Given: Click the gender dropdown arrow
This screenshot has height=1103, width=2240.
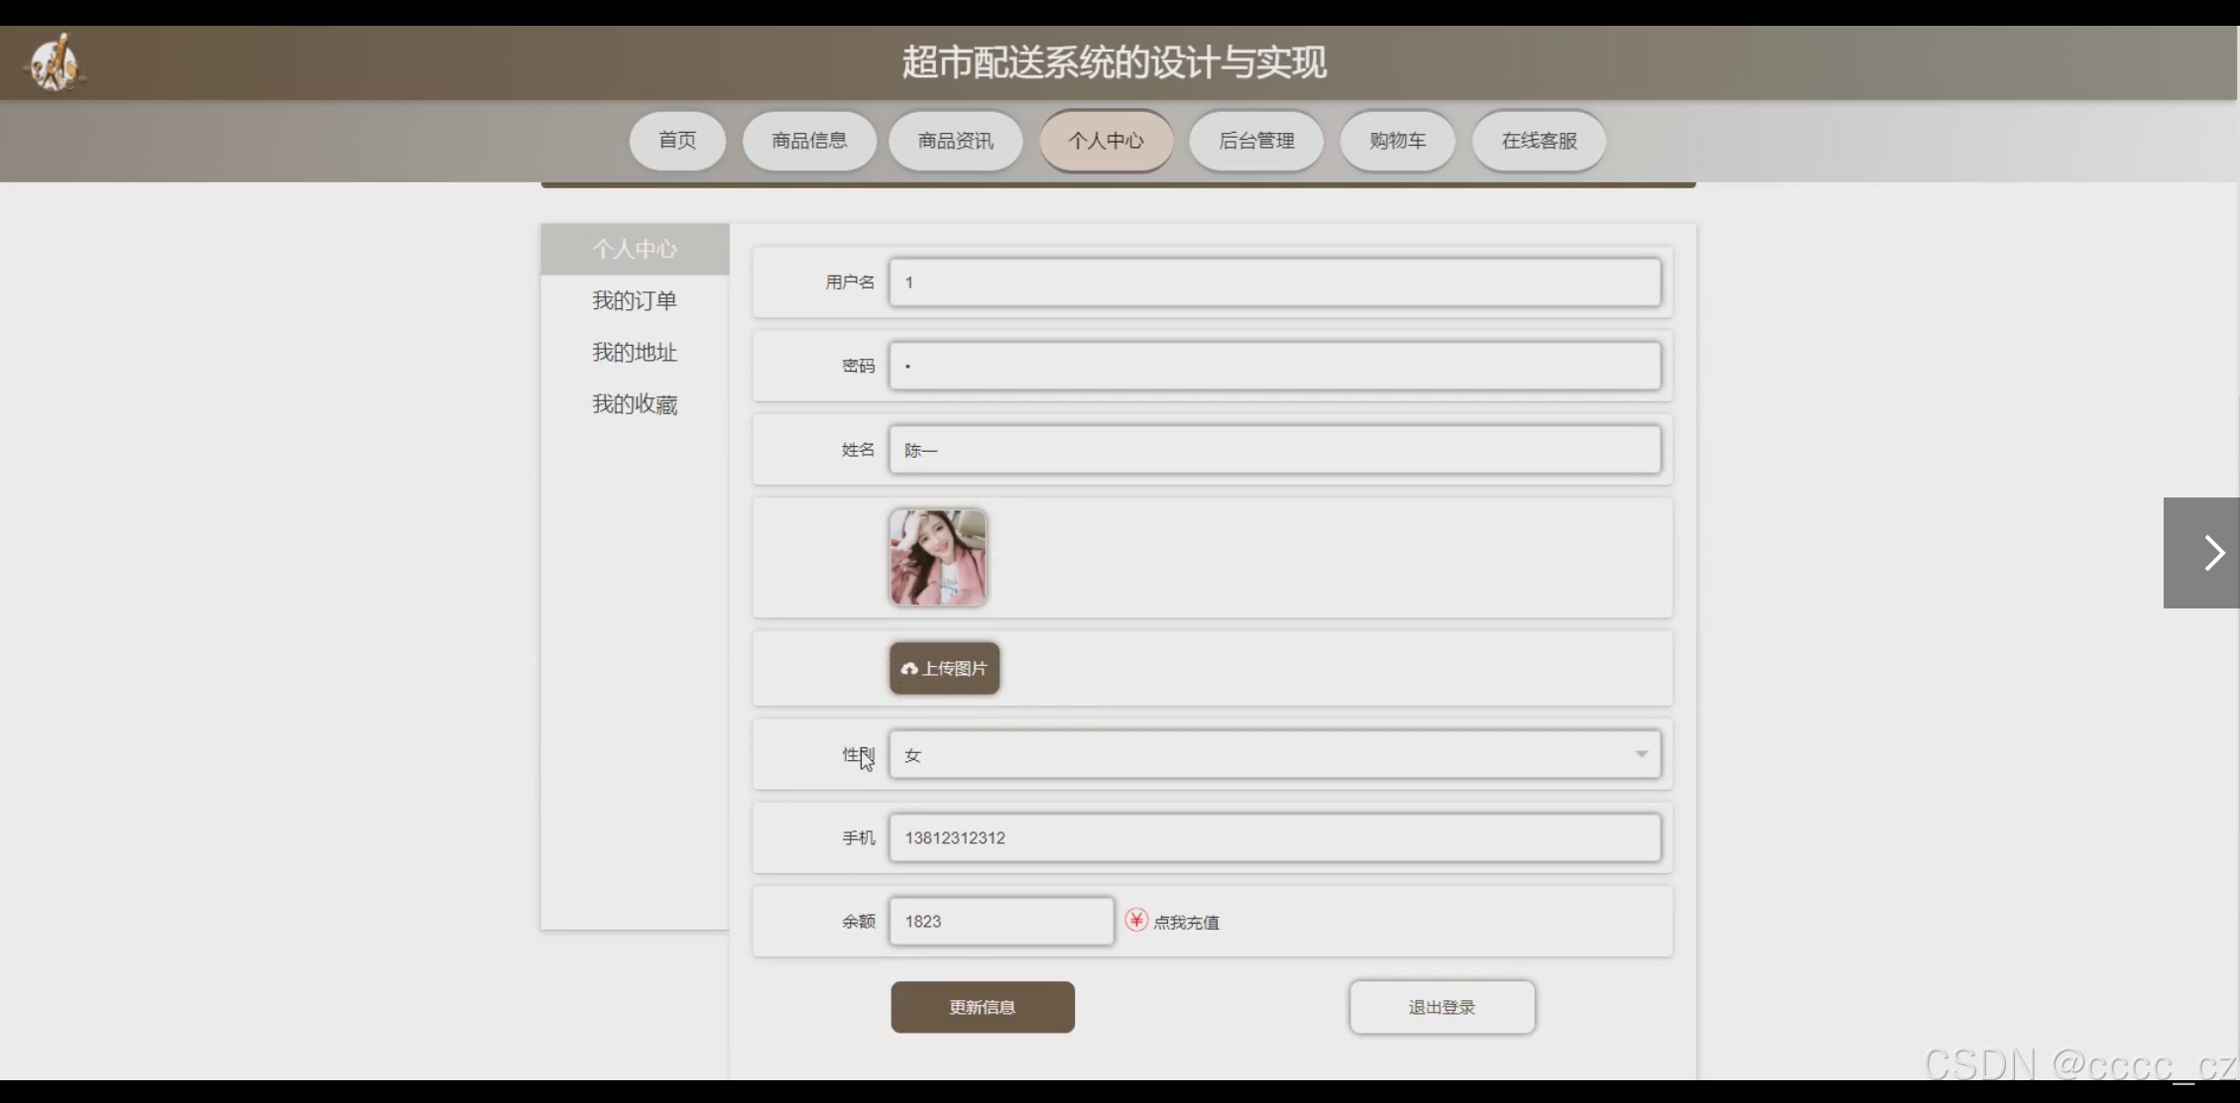Looking at the screenshot, I should pos(1641,755).
